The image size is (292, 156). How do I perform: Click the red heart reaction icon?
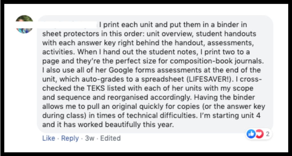tap(259, 134)
